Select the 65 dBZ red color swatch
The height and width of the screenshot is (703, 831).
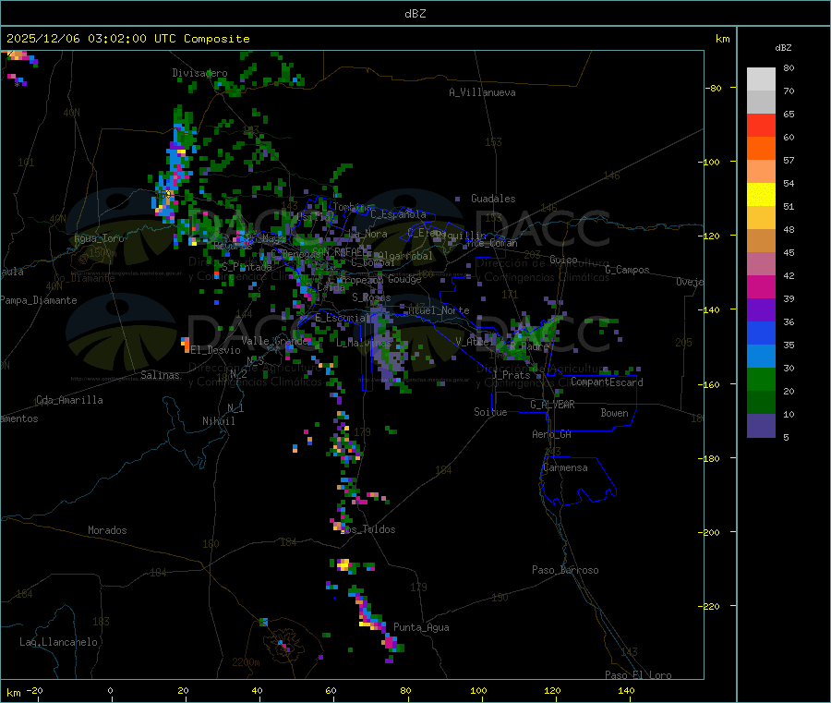click(761, 125)
